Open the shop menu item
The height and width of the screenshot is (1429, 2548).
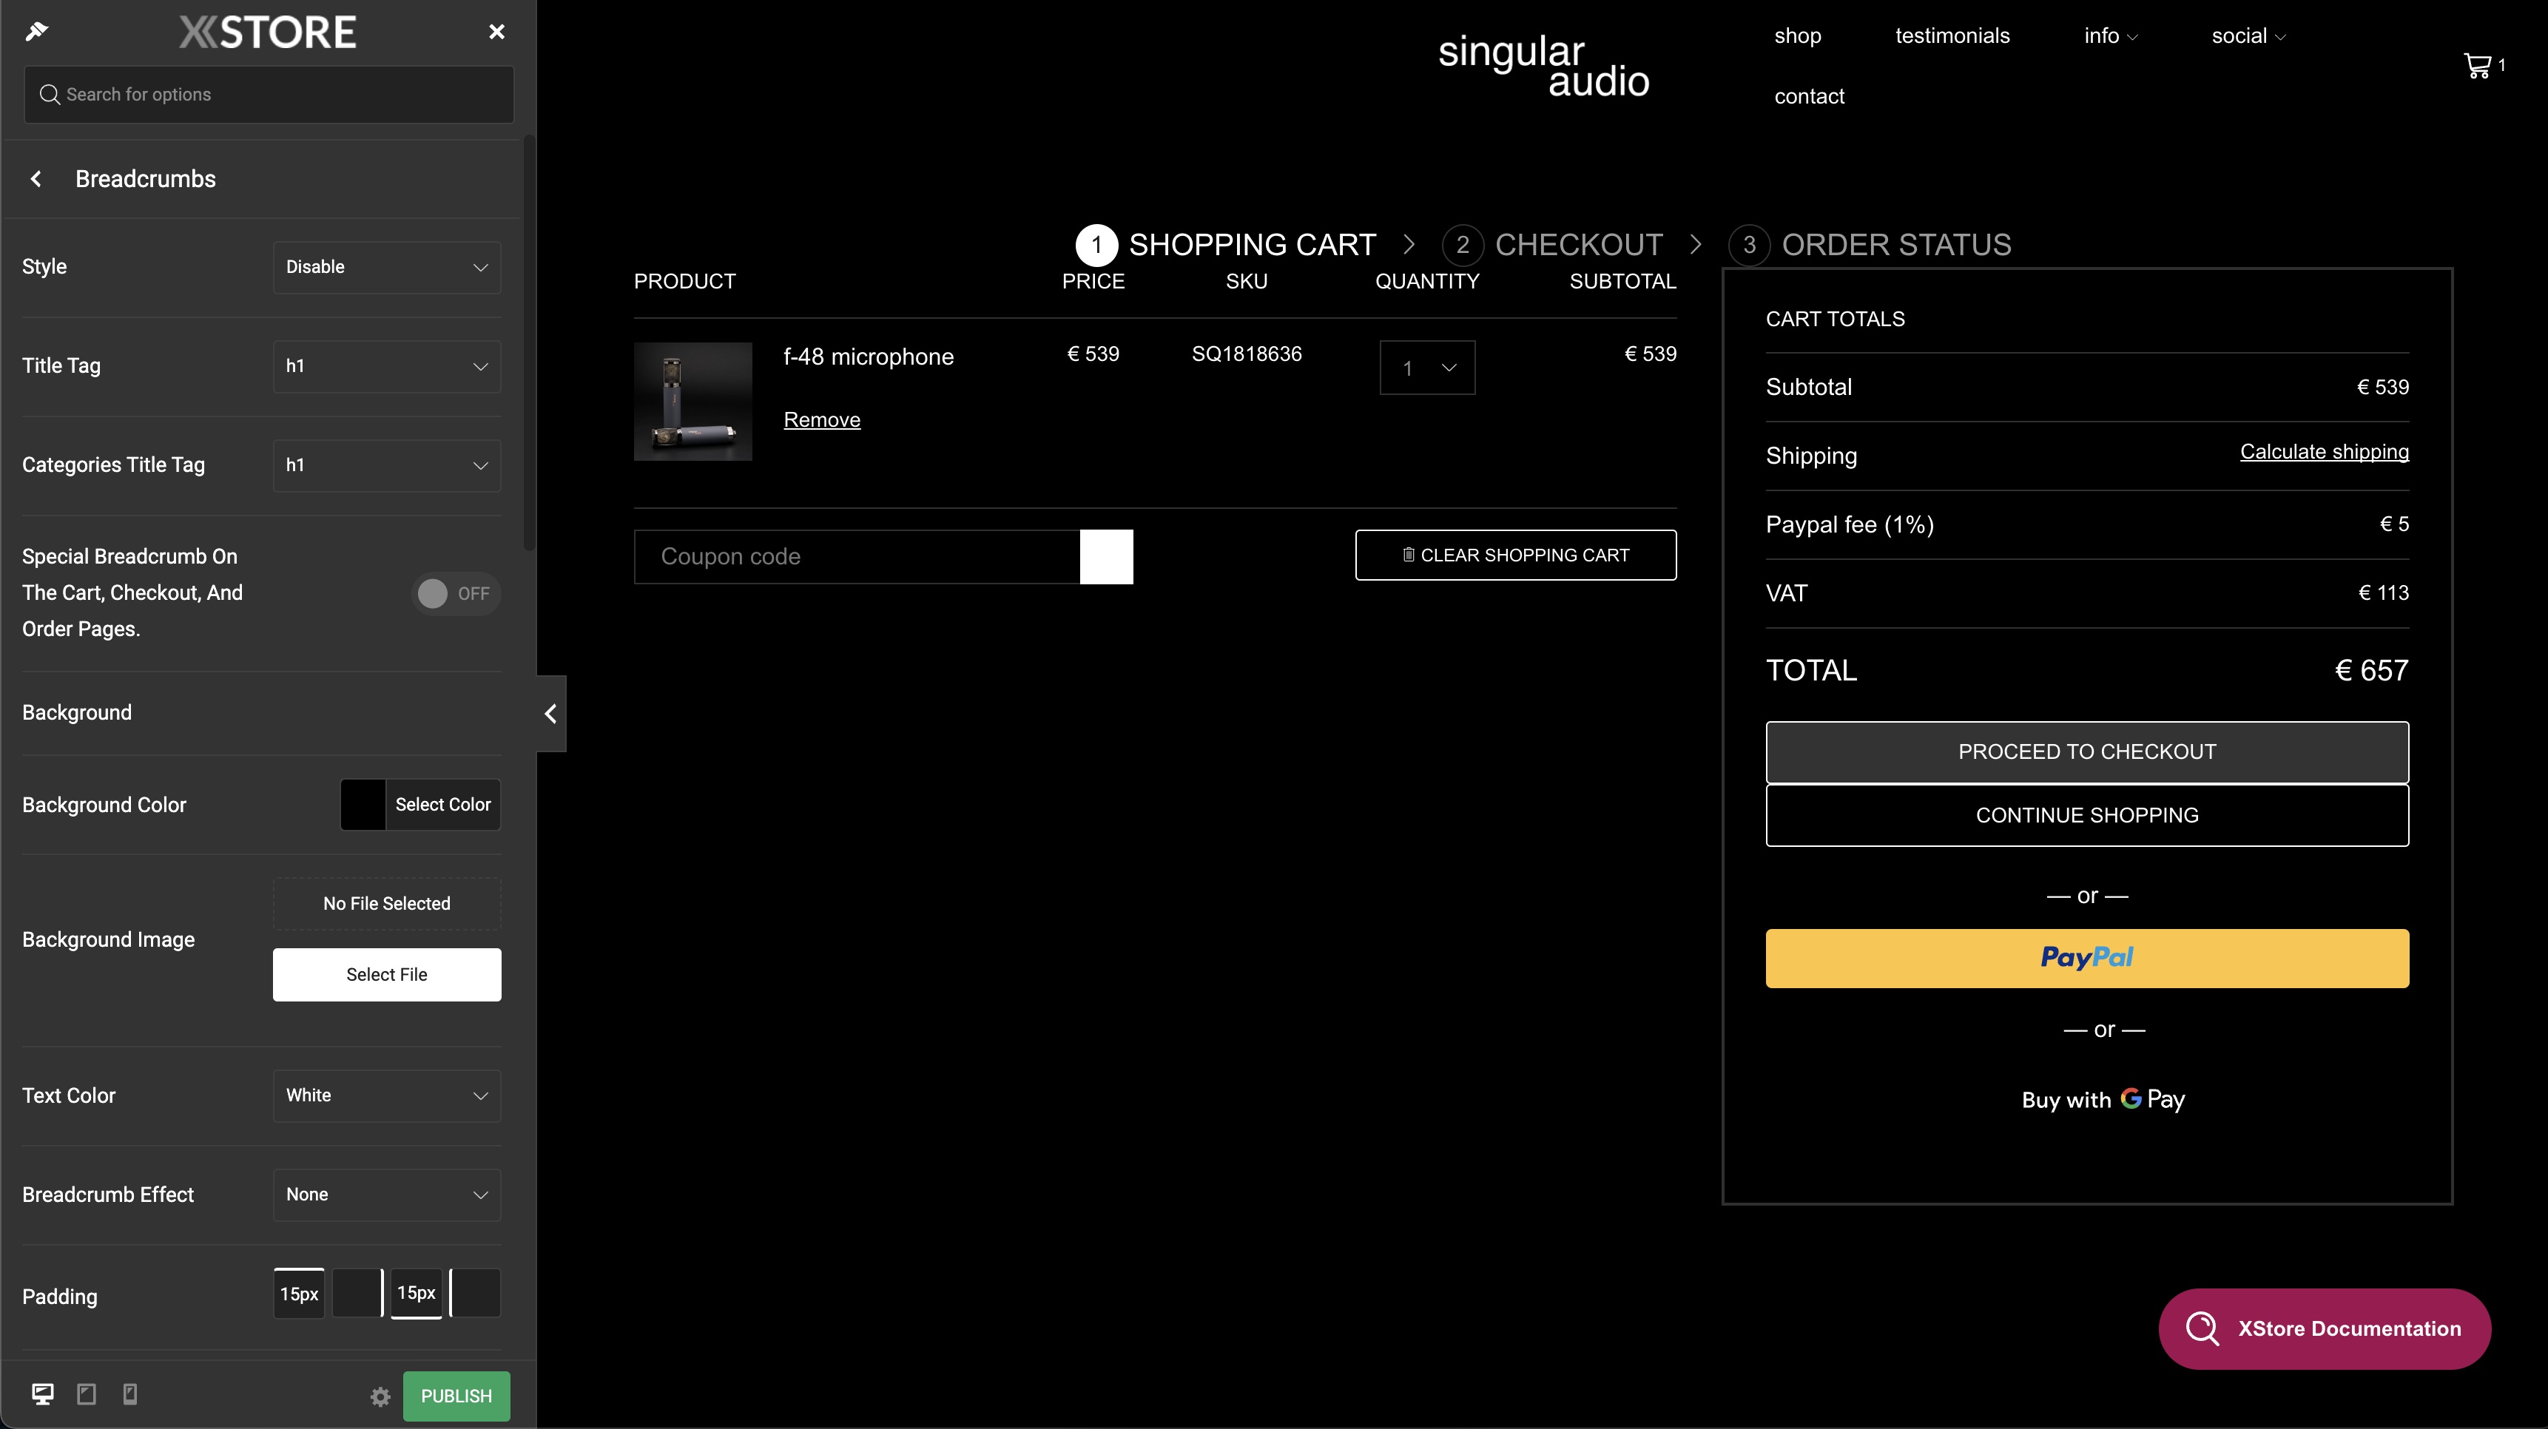(x=1797, y=36)
